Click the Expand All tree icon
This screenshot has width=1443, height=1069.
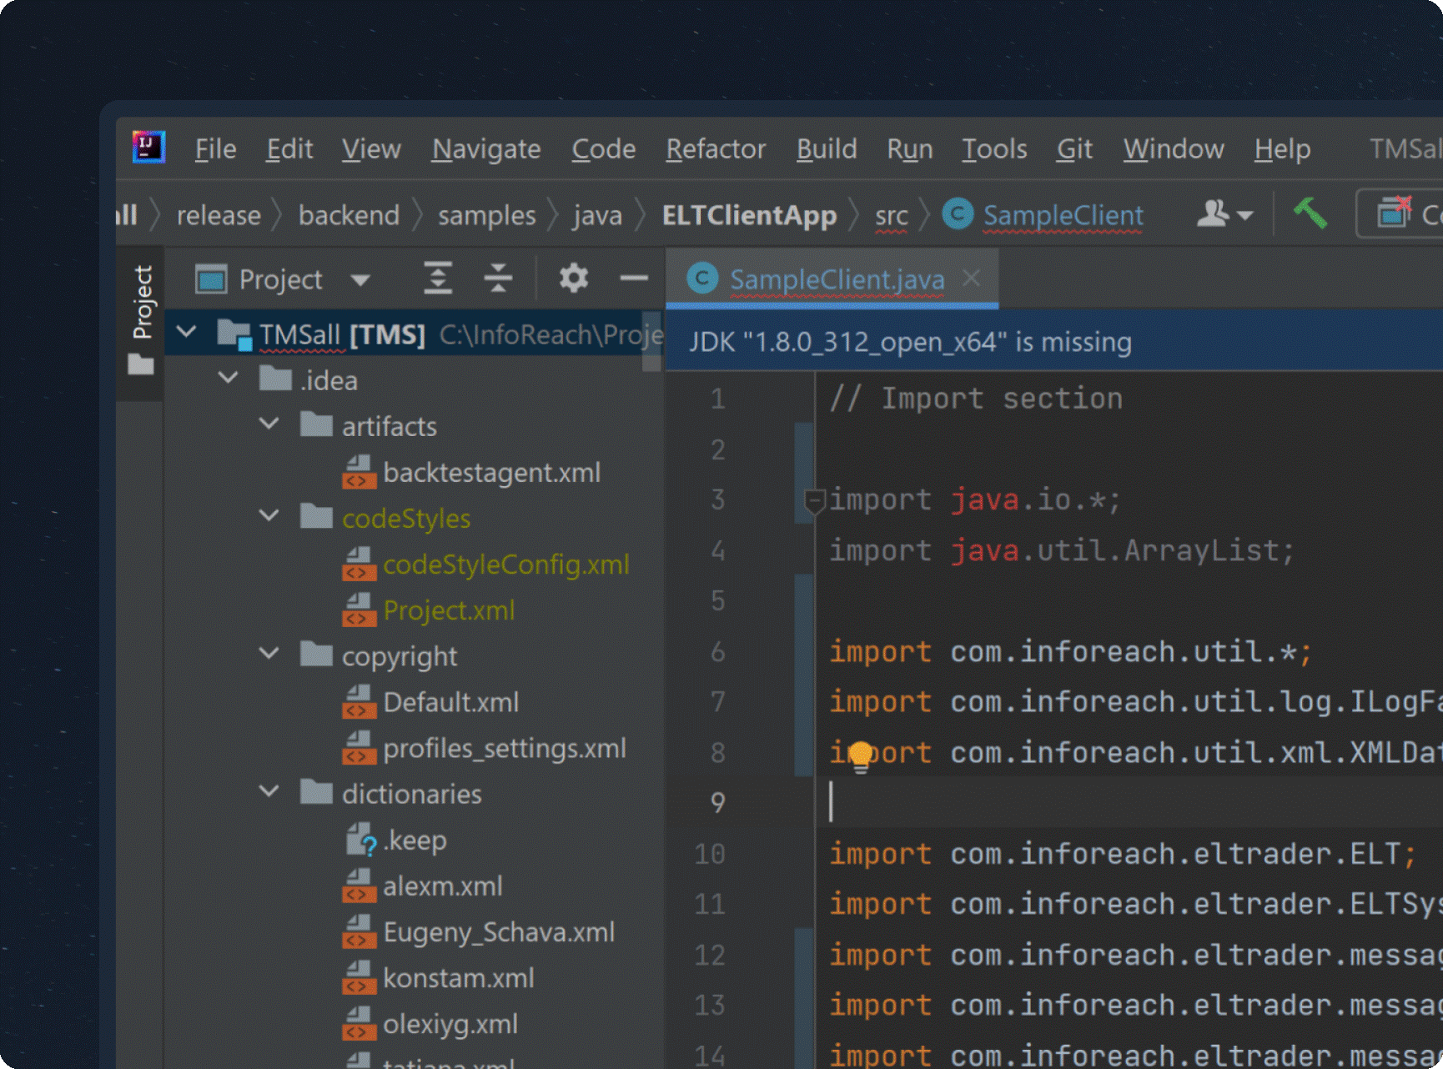[x=437, y=278]
